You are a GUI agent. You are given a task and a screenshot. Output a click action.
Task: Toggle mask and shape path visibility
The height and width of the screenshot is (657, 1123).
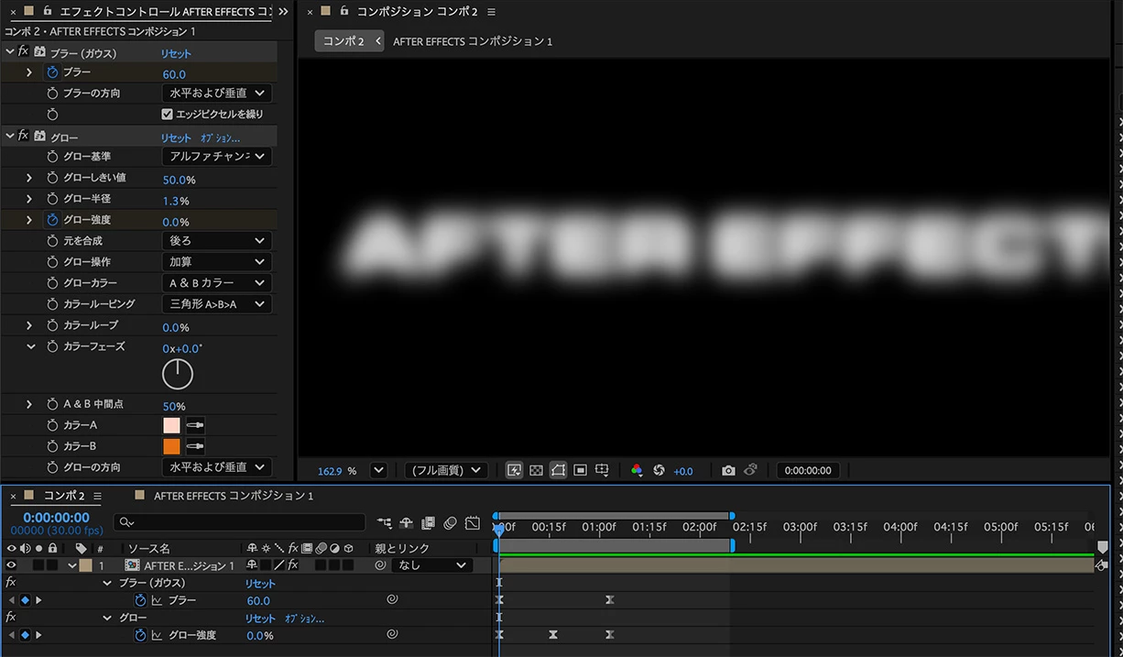click(559, 470)
